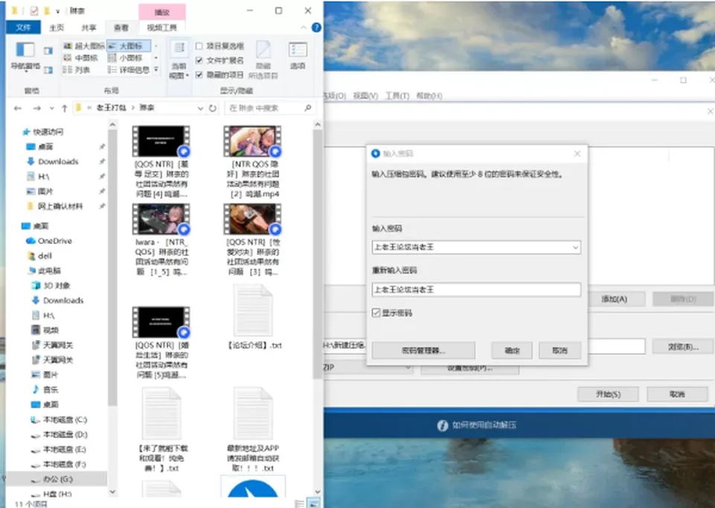
Task: Click 确定 in the password dialog
Action: coord(512,350)
